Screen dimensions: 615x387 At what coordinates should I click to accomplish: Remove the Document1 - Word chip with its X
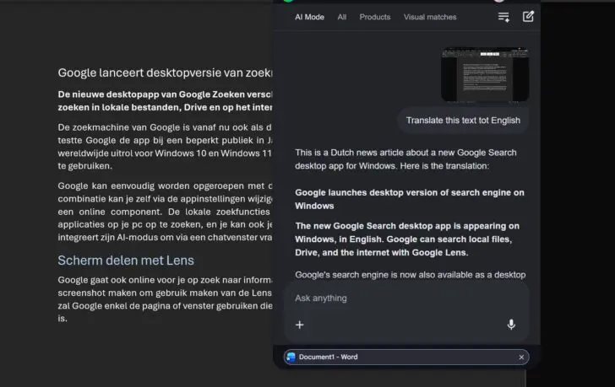[x=521, y=357]
